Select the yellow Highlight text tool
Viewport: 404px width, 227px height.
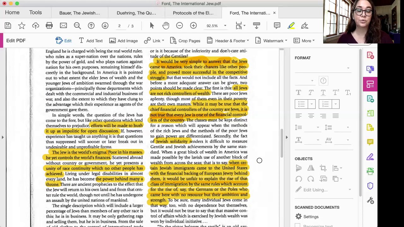click(x=291, y=26)
